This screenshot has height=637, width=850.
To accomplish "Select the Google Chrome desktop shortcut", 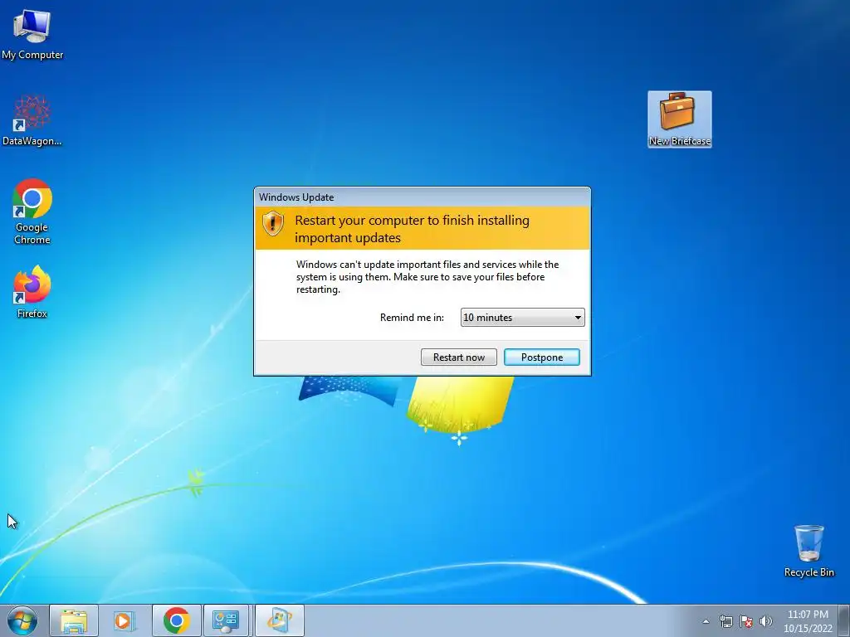I will click(32, 212).
